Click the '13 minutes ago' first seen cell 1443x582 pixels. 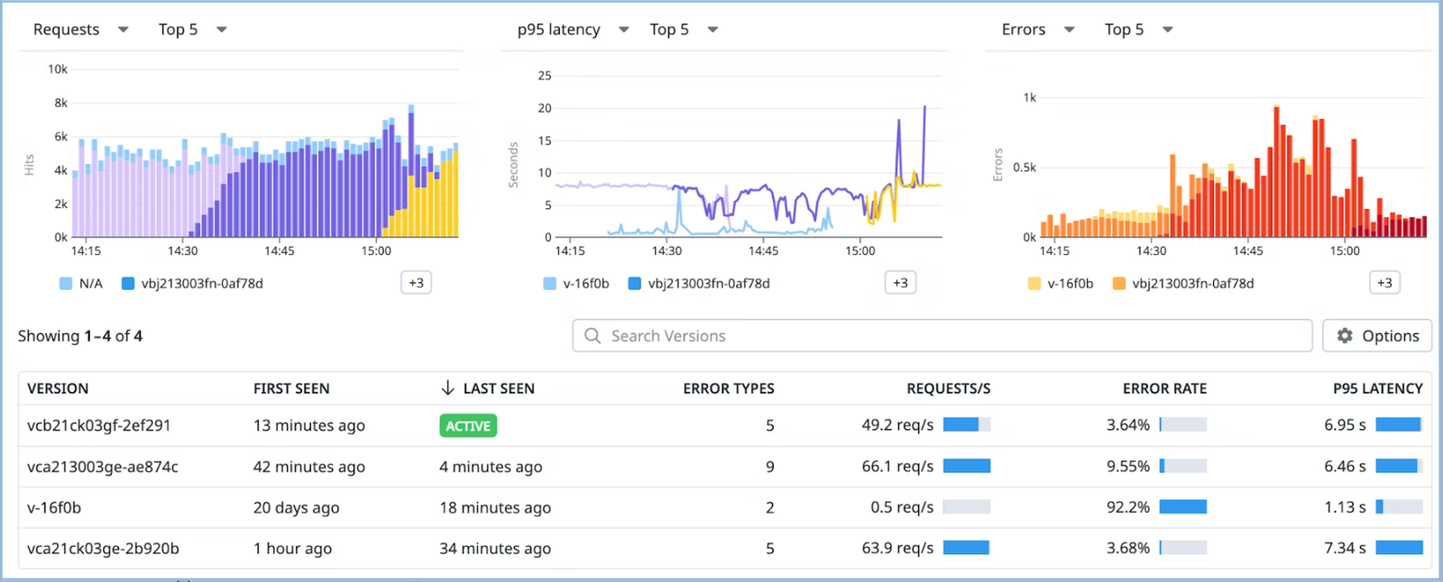click(309, 425)
